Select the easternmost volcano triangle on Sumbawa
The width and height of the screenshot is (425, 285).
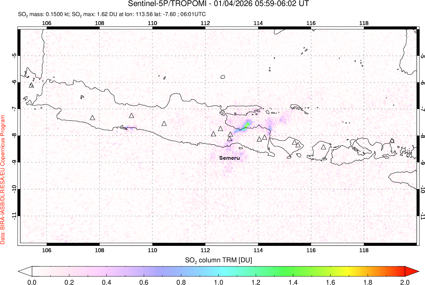(x=392, y=141)
